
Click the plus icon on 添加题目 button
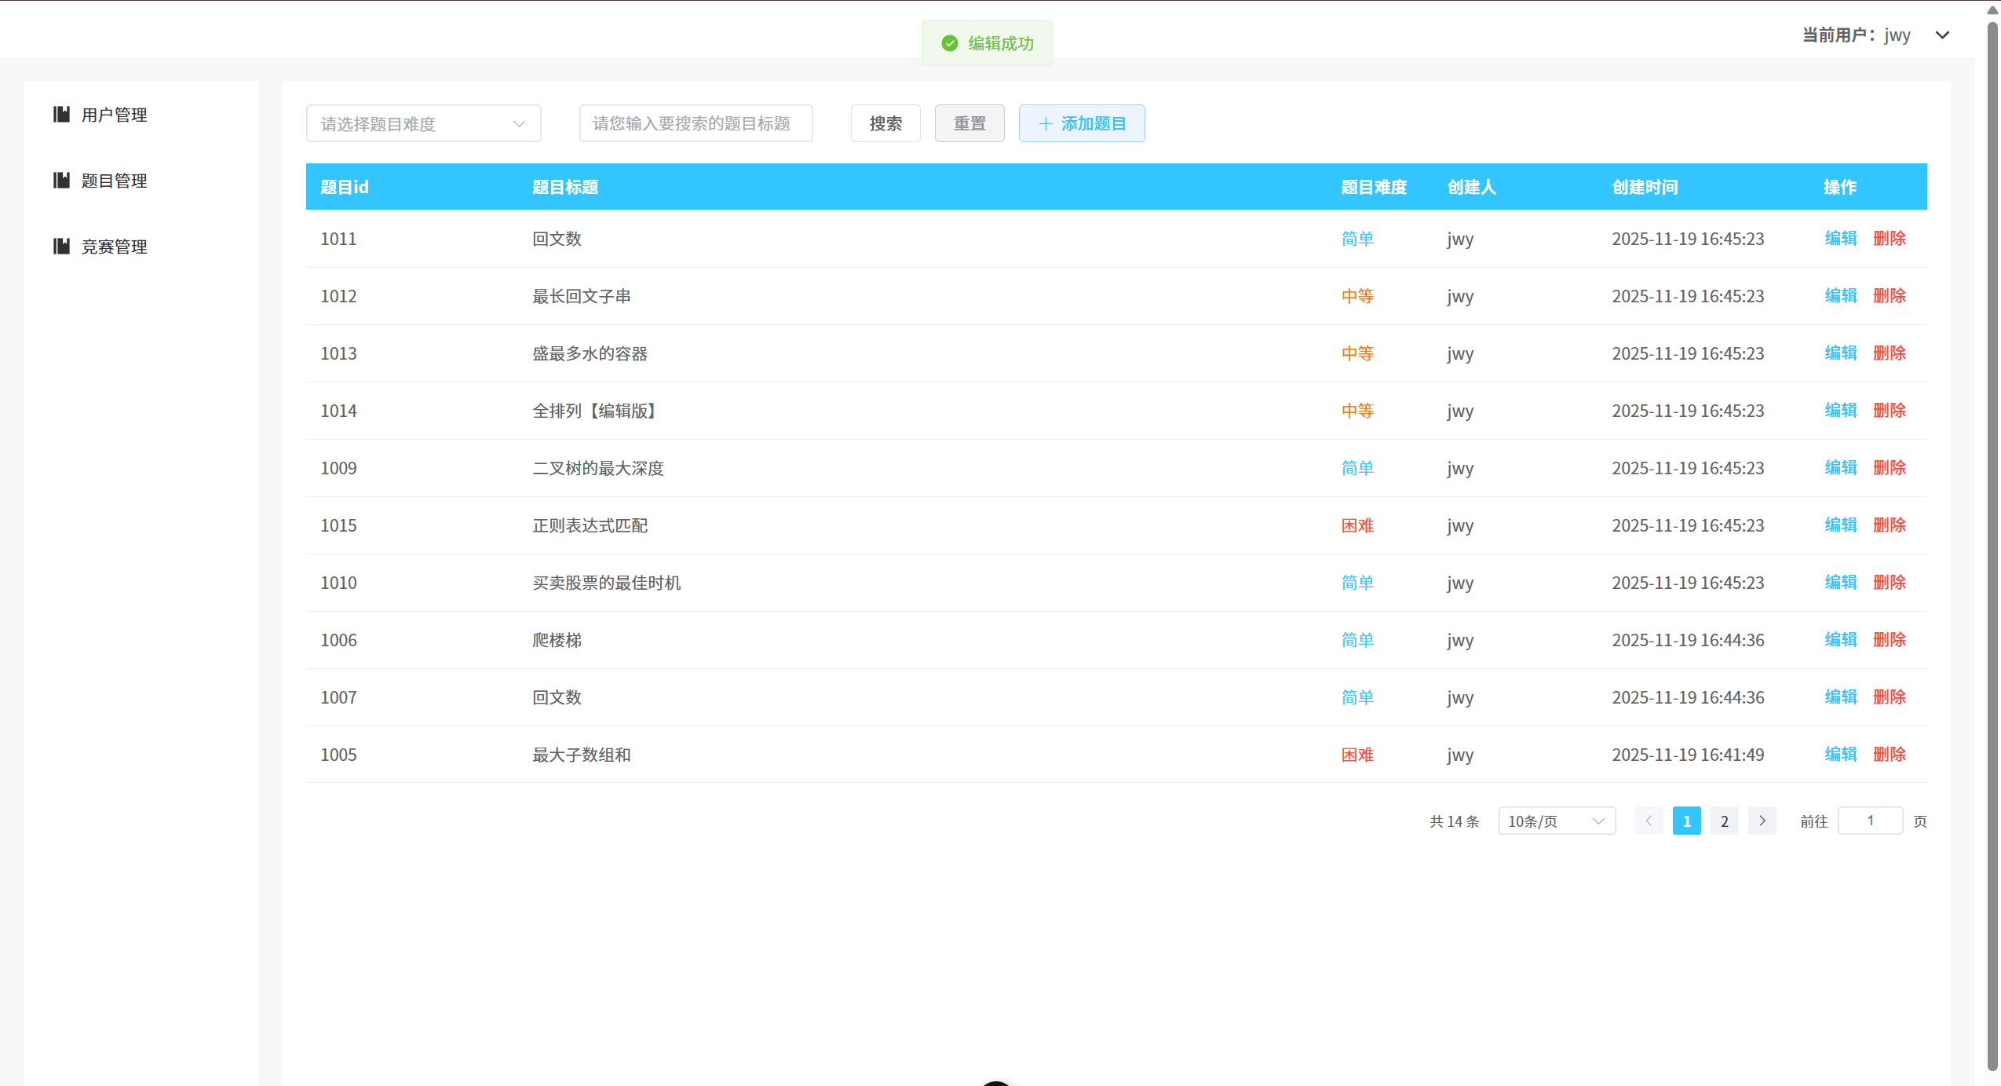(x=1046, y=123)
